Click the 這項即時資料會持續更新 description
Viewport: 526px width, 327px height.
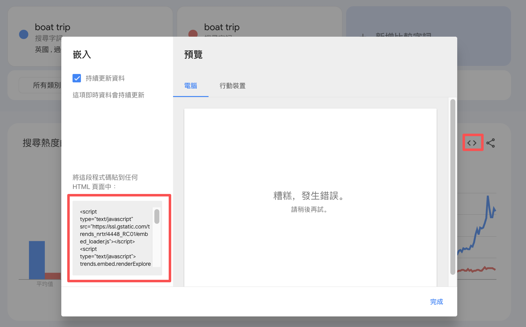coord(108,95)
